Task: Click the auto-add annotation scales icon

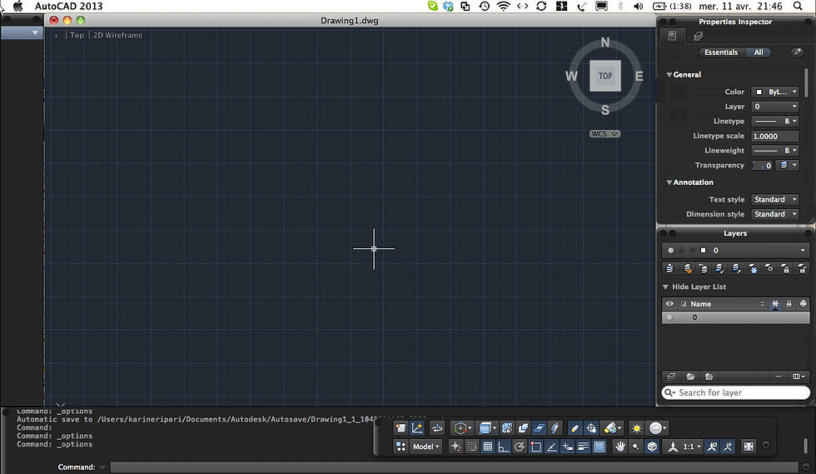Action: coord(728,447)
